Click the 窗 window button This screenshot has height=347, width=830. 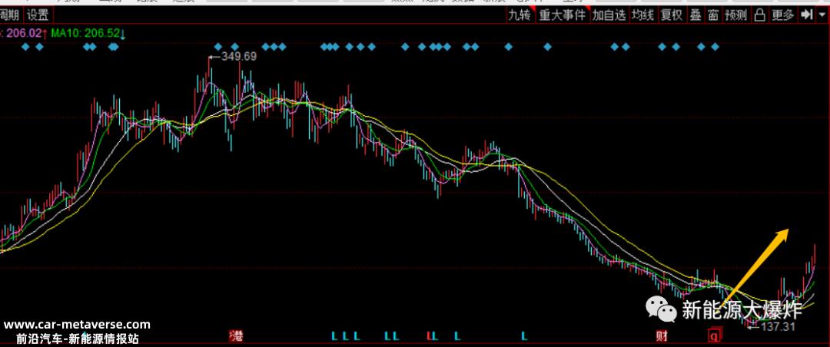[x=713, y=15]
